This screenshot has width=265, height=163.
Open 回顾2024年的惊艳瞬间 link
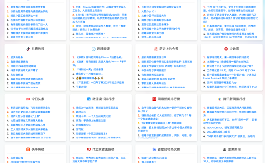tap(23, 66)
